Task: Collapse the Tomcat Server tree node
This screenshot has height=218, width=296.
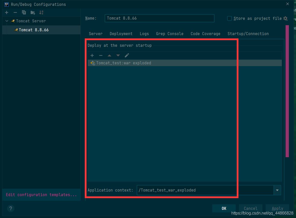Action: pos(7,21)
